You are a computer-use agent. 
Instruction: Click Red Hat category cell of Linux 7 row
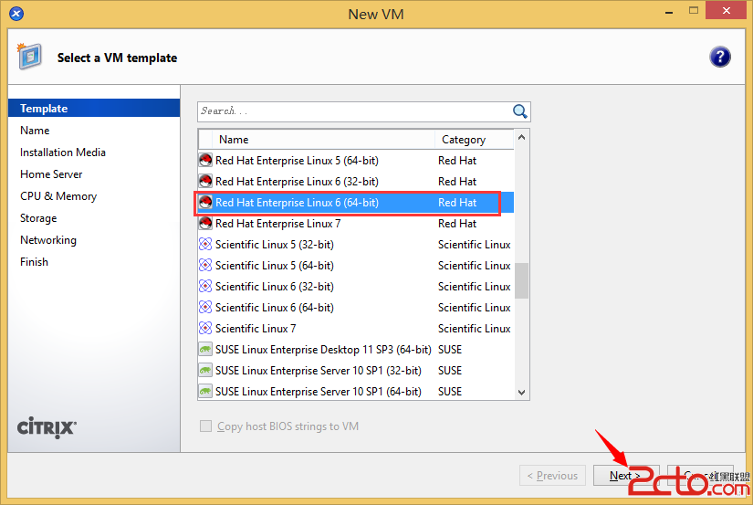[457, 224]
